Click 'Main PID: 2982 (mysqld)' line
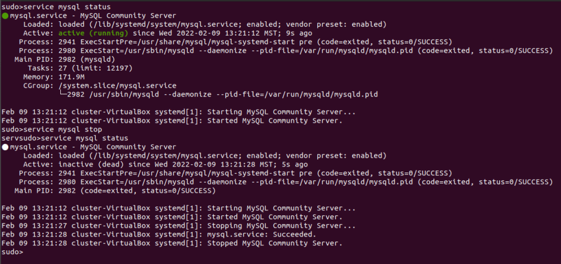The width and height of the screenshot is (561, 264). (65, 59)
